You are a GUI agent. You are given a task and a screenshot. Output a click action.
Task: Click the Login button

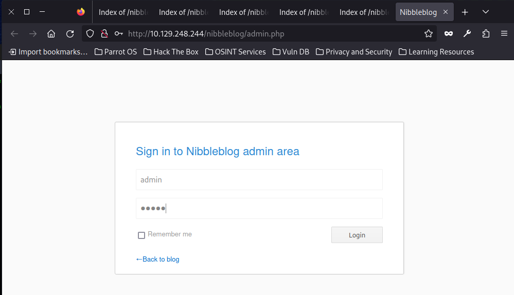tap(357, 235)
